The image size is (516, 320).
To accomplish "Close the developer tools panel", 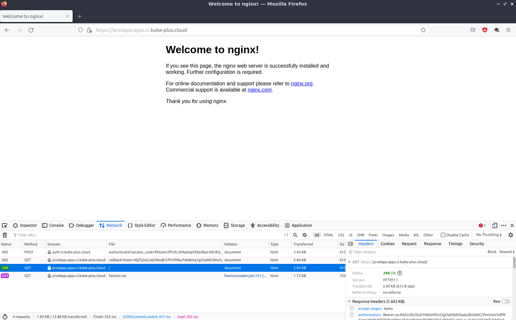I will [512, 225].
